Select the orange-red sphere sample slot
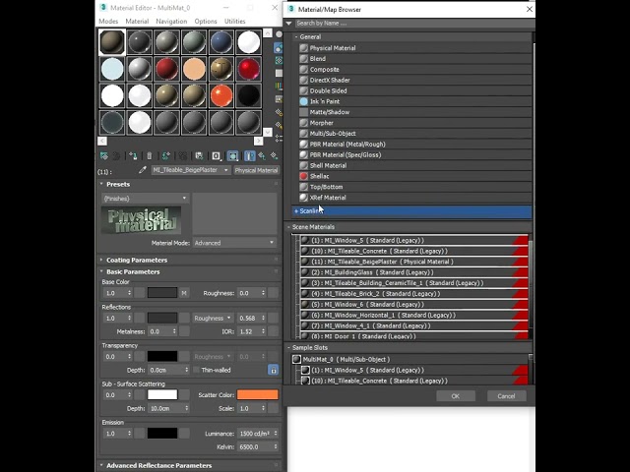The width and height of the screenshot is (630, 472). point(221,95)
